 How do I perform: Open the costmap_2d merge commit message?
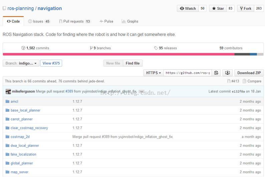122,137
